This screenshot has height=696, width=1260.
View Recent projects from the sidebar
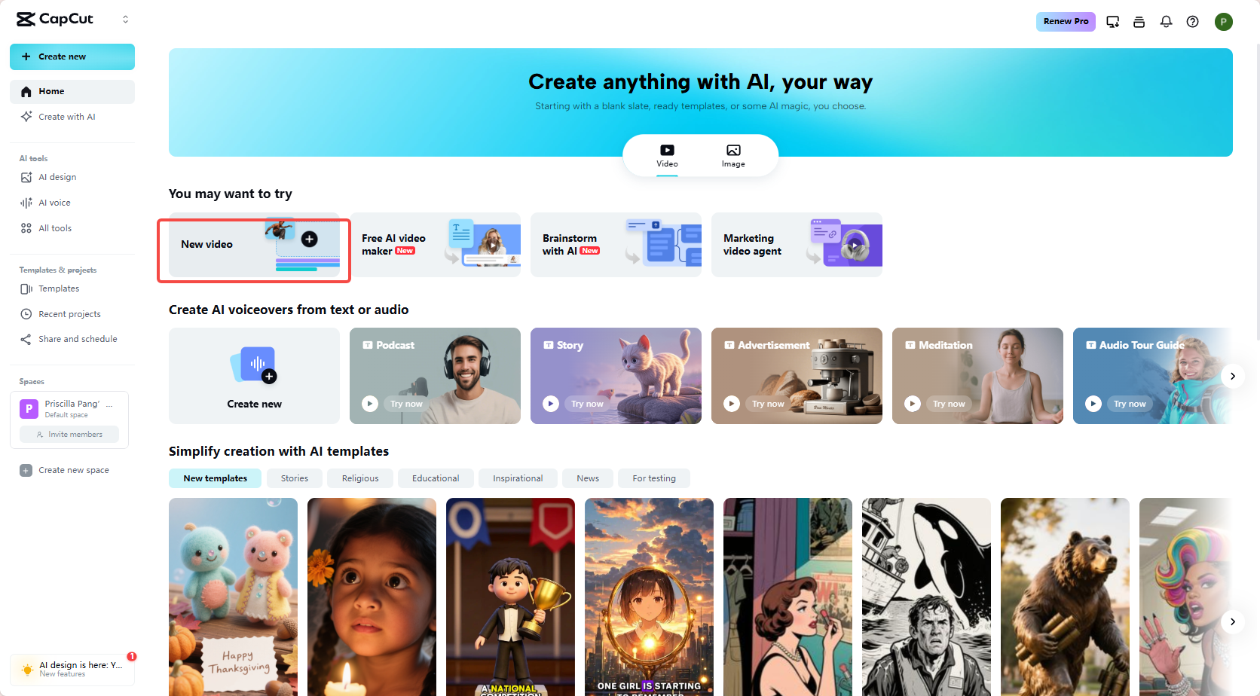pyautogui.click(x=69, y=313)
